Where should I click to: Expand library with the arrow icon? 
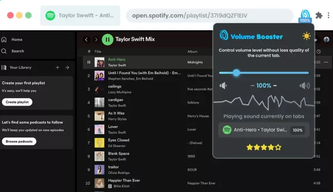tap(67, 67)
